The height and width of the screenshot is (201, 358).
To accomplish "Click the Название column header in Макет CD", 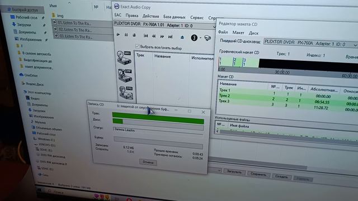I will click(243, 85).
